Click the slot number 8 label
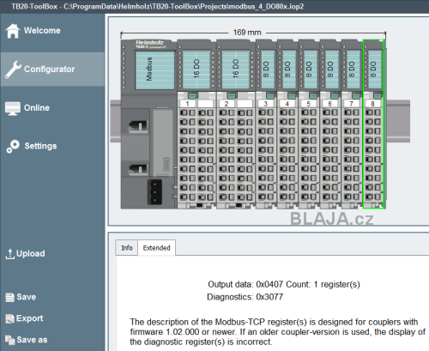This screenshot has height=351, width=429. (372, 104)
